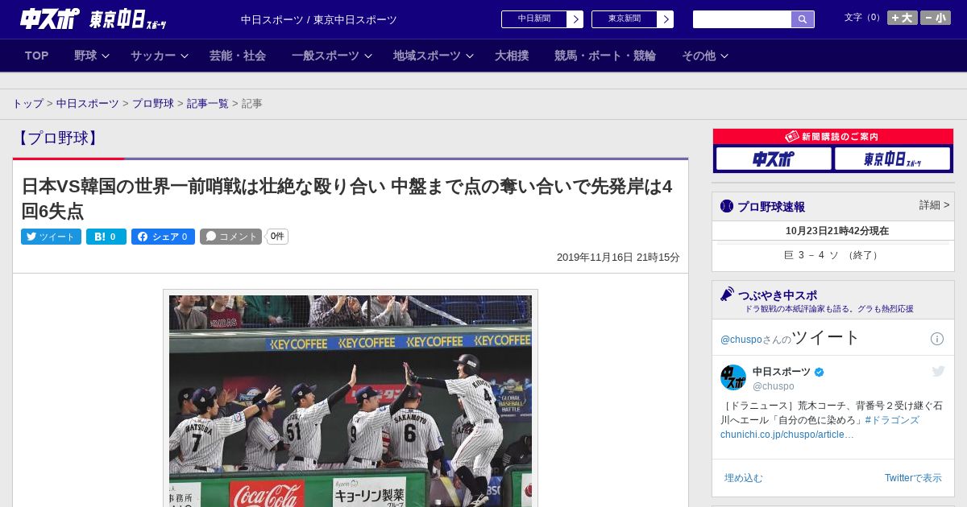Viewport: 967px width, 507px height.
Task: Click the トップ breadcrumb link
Action: pos(28,104)
